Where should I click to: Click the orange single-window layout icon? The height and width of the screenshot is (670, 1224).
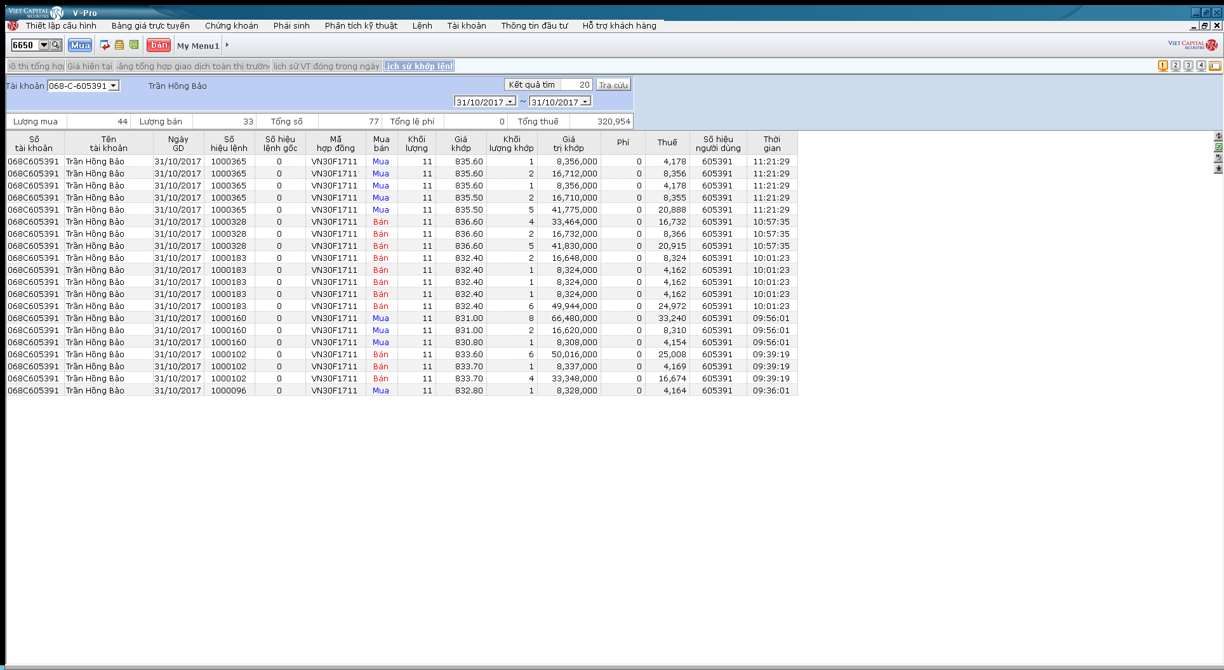tap(1215, 66)
